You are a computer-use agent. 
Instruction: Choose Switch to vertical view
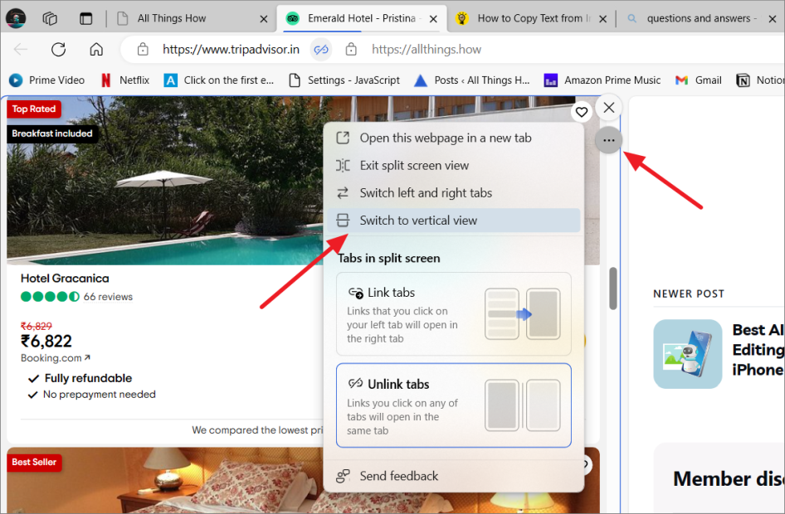[x=418, y=221]
